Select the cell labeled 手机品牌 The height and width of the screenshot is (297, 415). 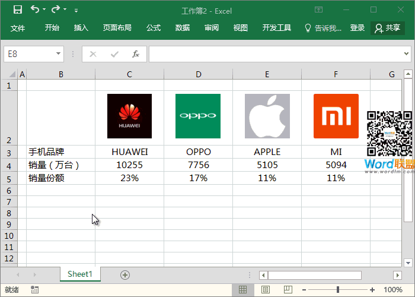pyautogui.click(x=60, y=152)
